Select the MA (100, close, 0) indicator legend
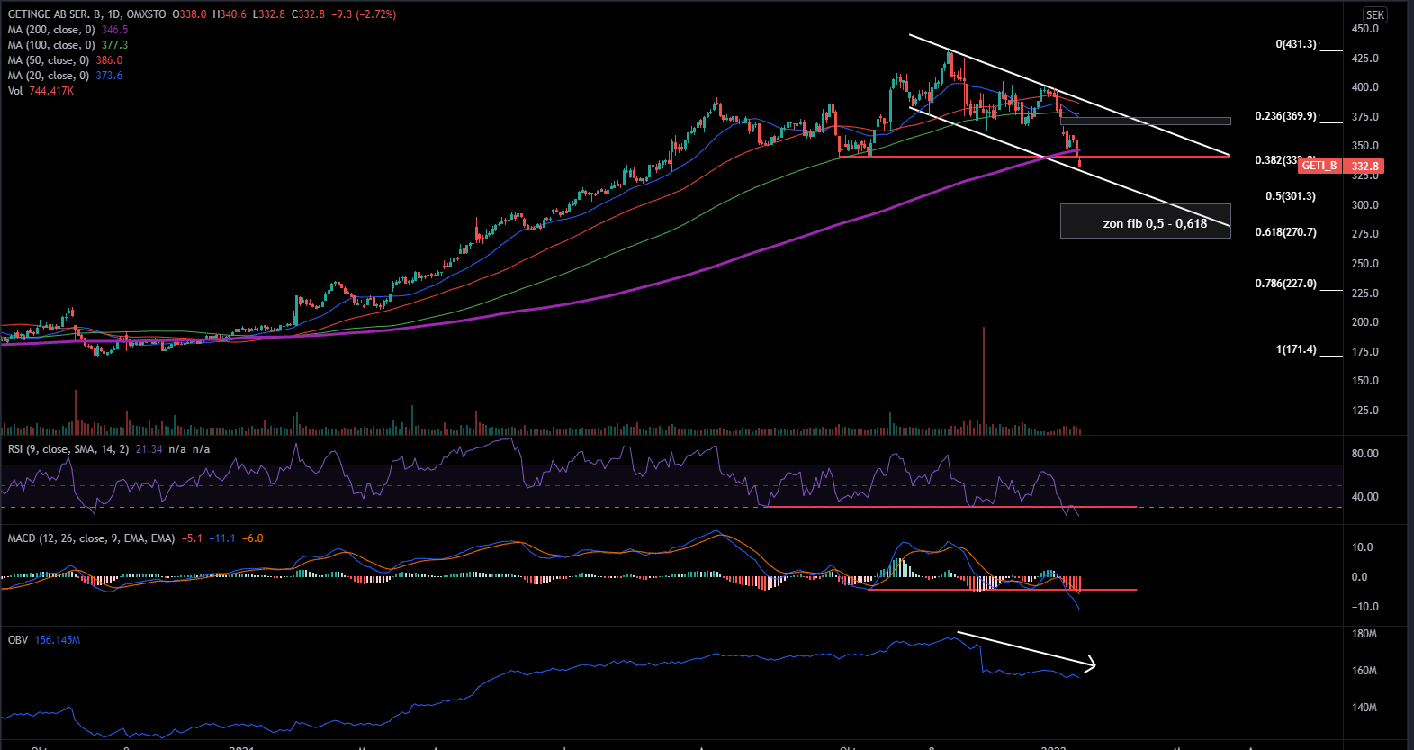1414x750 pixels. 51,45
